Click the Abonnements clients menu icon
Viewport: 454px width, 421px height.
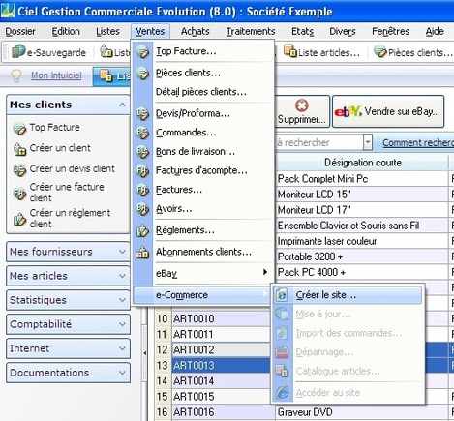point(142,252)
